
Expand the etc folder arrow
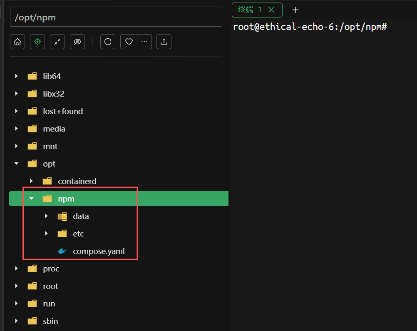click(47, 234)
